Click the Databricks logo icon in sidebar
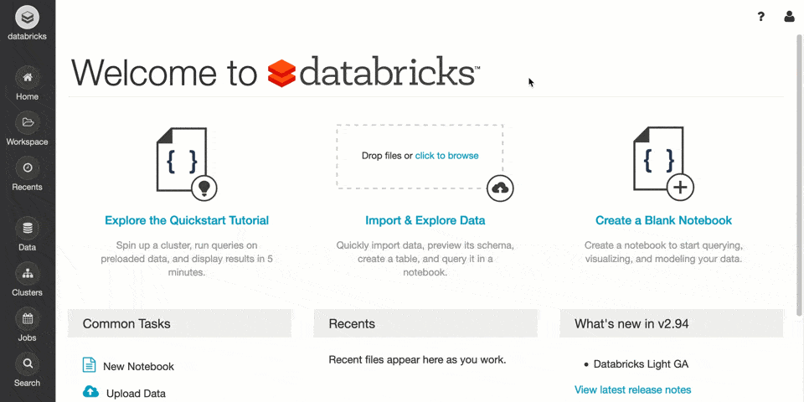804x402 pixels. pyautogui.click(x=28, y=17)
